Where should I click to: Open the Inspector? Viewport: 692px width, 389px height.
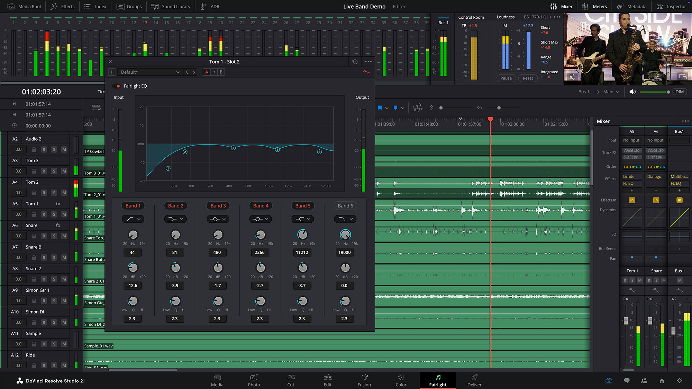tap(671, 6)
